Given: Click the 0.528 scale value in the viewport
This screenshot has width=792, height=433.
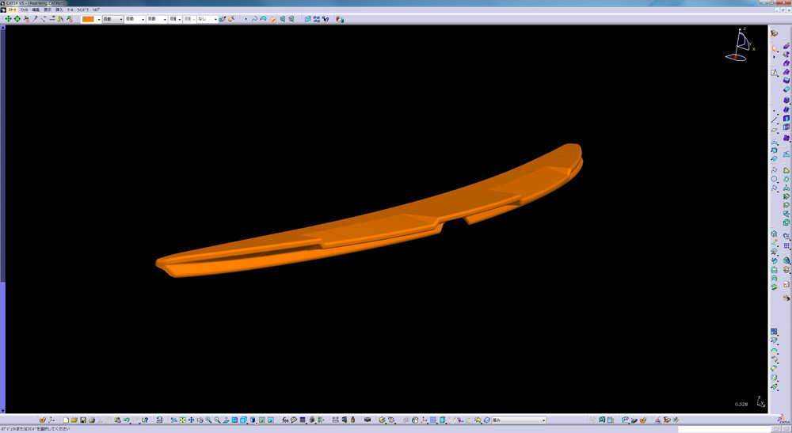Looking at the screenshot, I should coord(741,405).
